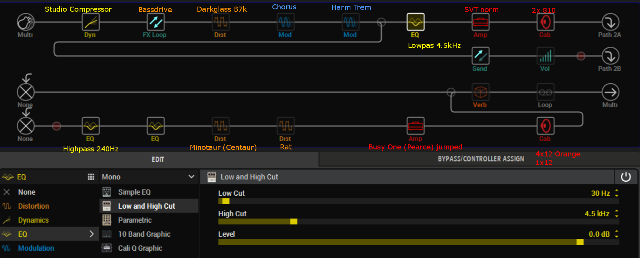Select the Simple EQ model
Screen dimensions: 640x258
149,192
